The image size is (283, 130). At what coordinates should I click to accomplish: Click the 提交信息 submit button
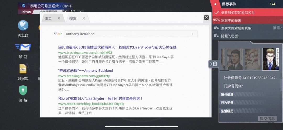click(267, 119)
